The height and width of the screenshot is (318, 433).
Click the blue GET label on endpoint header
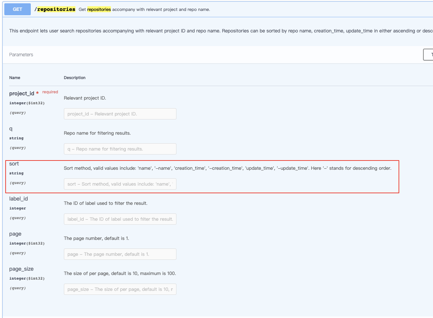click(17, 9)
